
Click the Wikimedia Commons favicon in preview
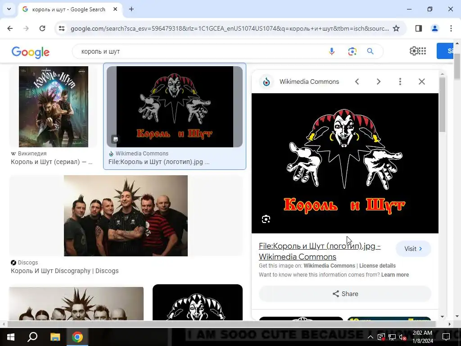[x=267, y=82]
